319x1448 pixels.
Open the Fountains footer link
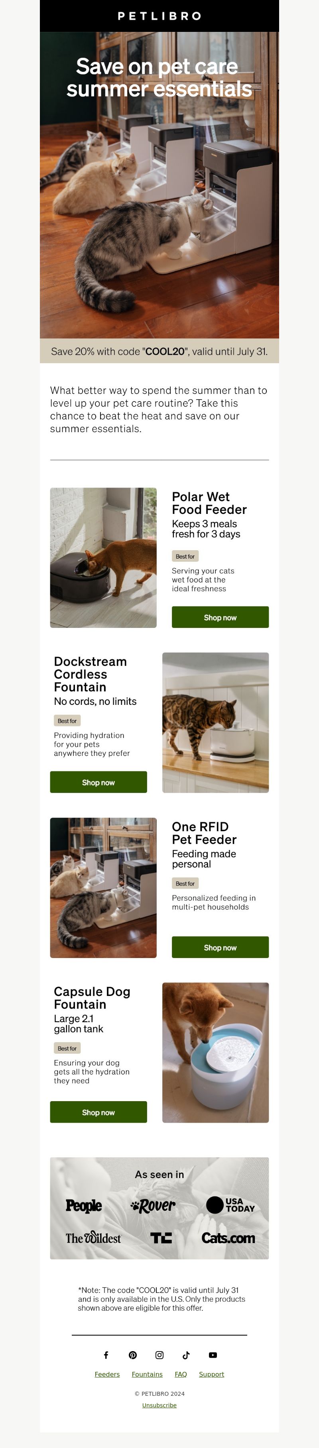[147, 1374]
